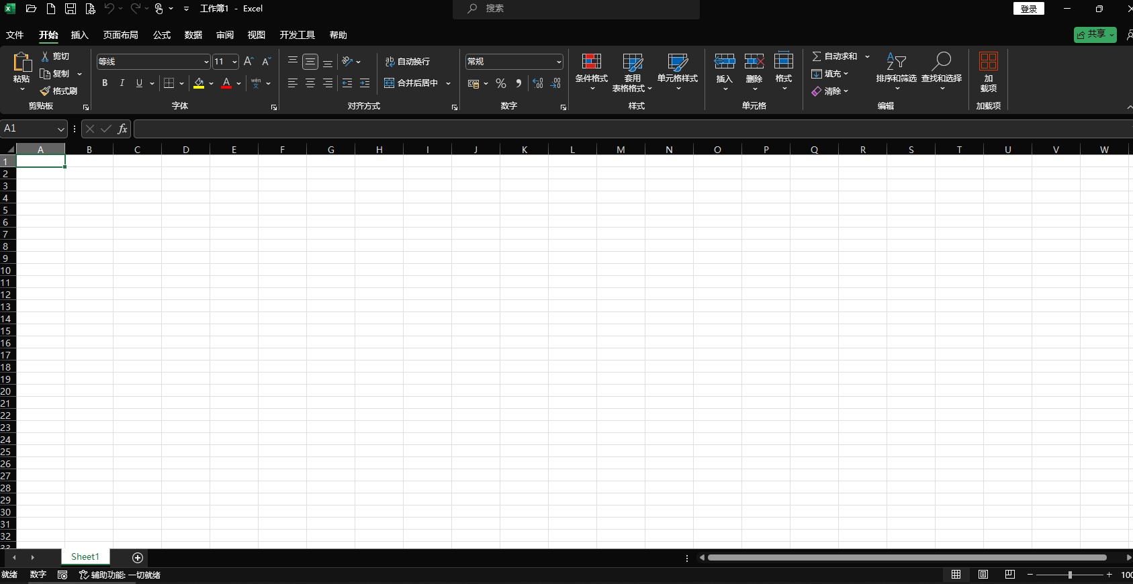
Task: Switch to Page Break Preview in status bar
Action: click(1009, 575)
